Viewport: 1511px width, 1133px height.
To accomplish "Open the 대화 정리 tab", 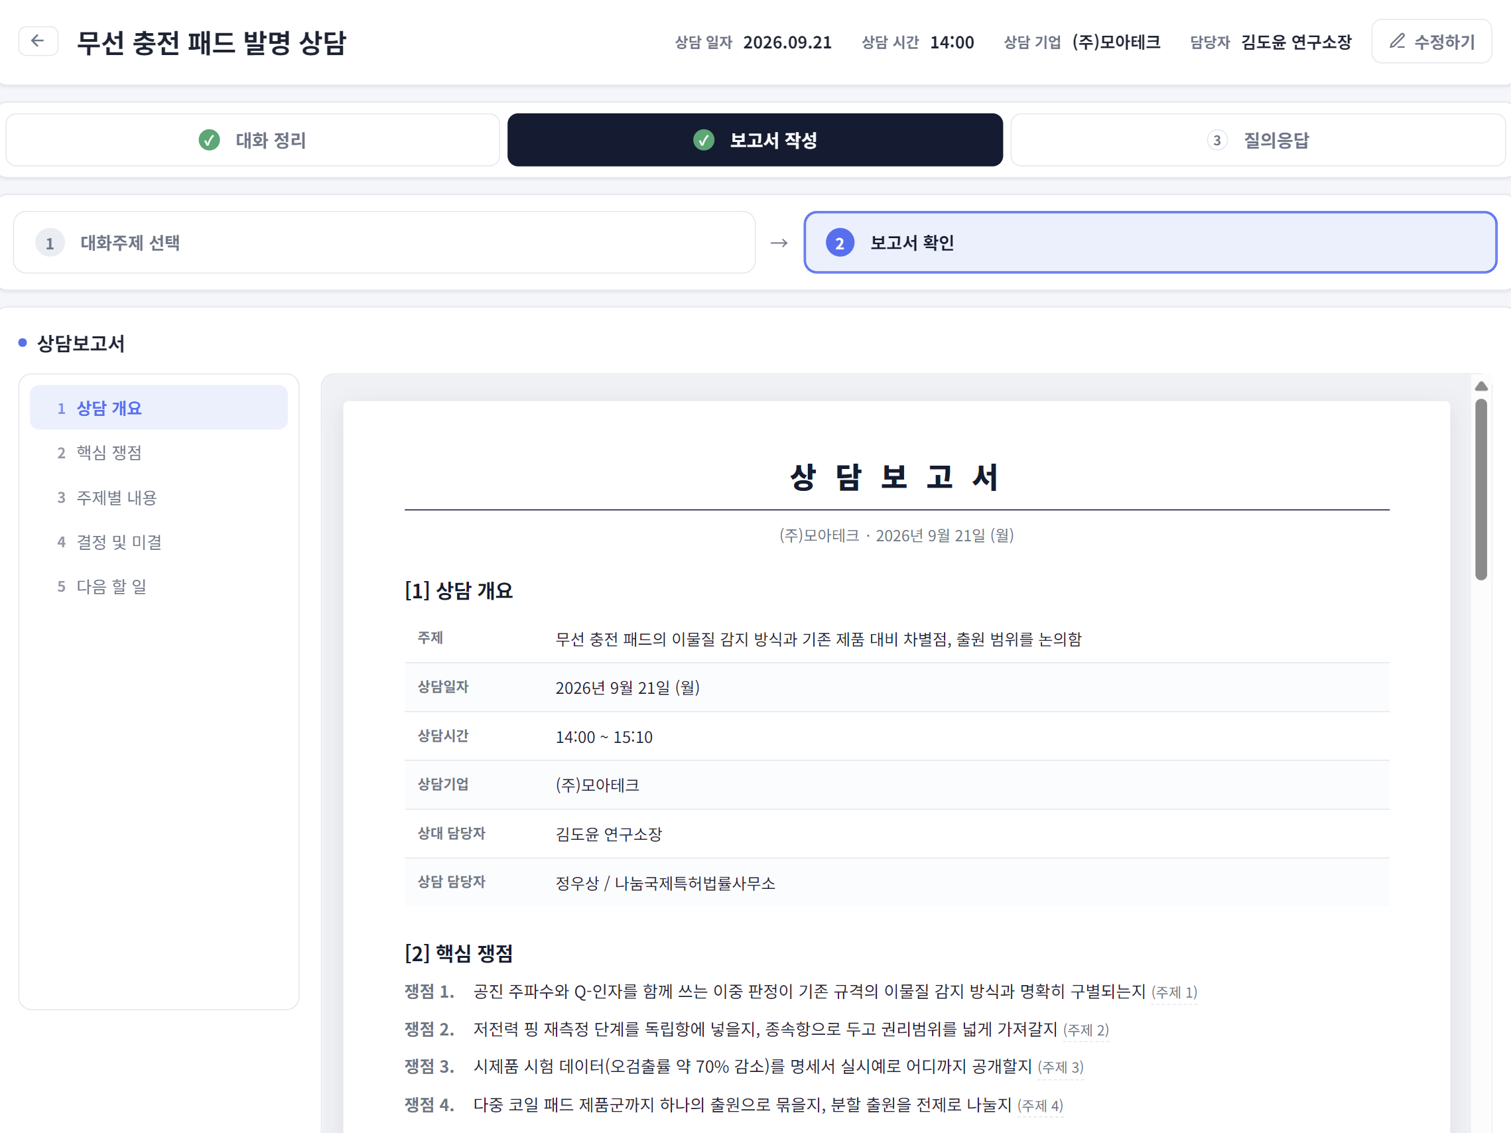I will pyautogui.click(x=253, y=140).
